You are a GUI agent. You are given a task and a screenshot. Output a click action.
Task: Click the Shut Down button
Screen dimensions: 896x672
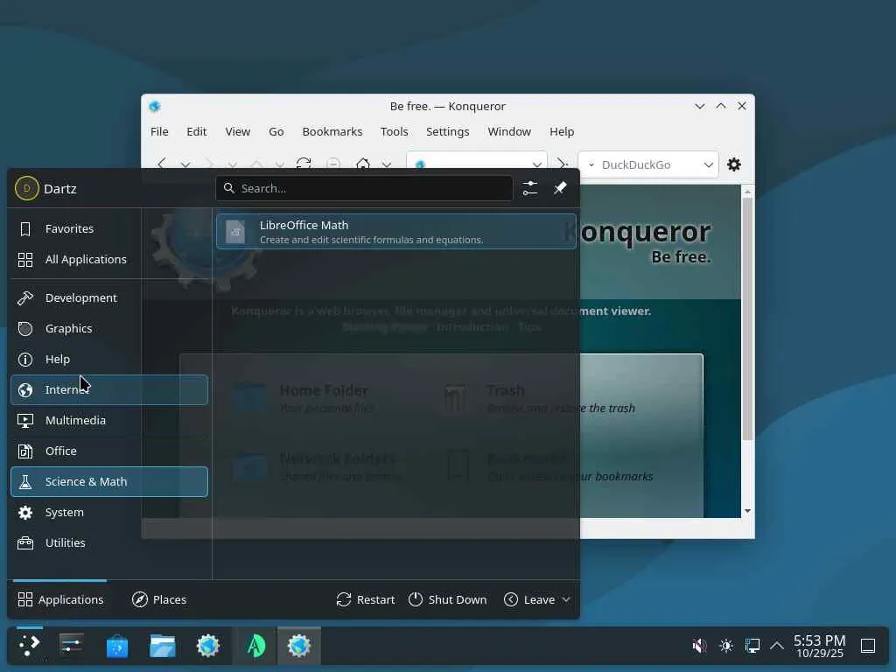coord(447,599)
